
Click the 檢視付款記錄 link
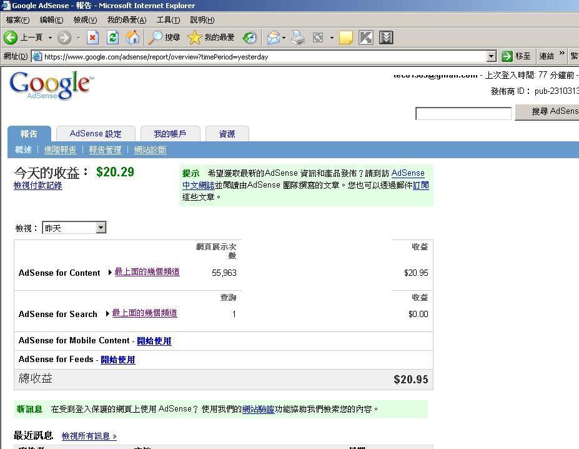(38, 186)
